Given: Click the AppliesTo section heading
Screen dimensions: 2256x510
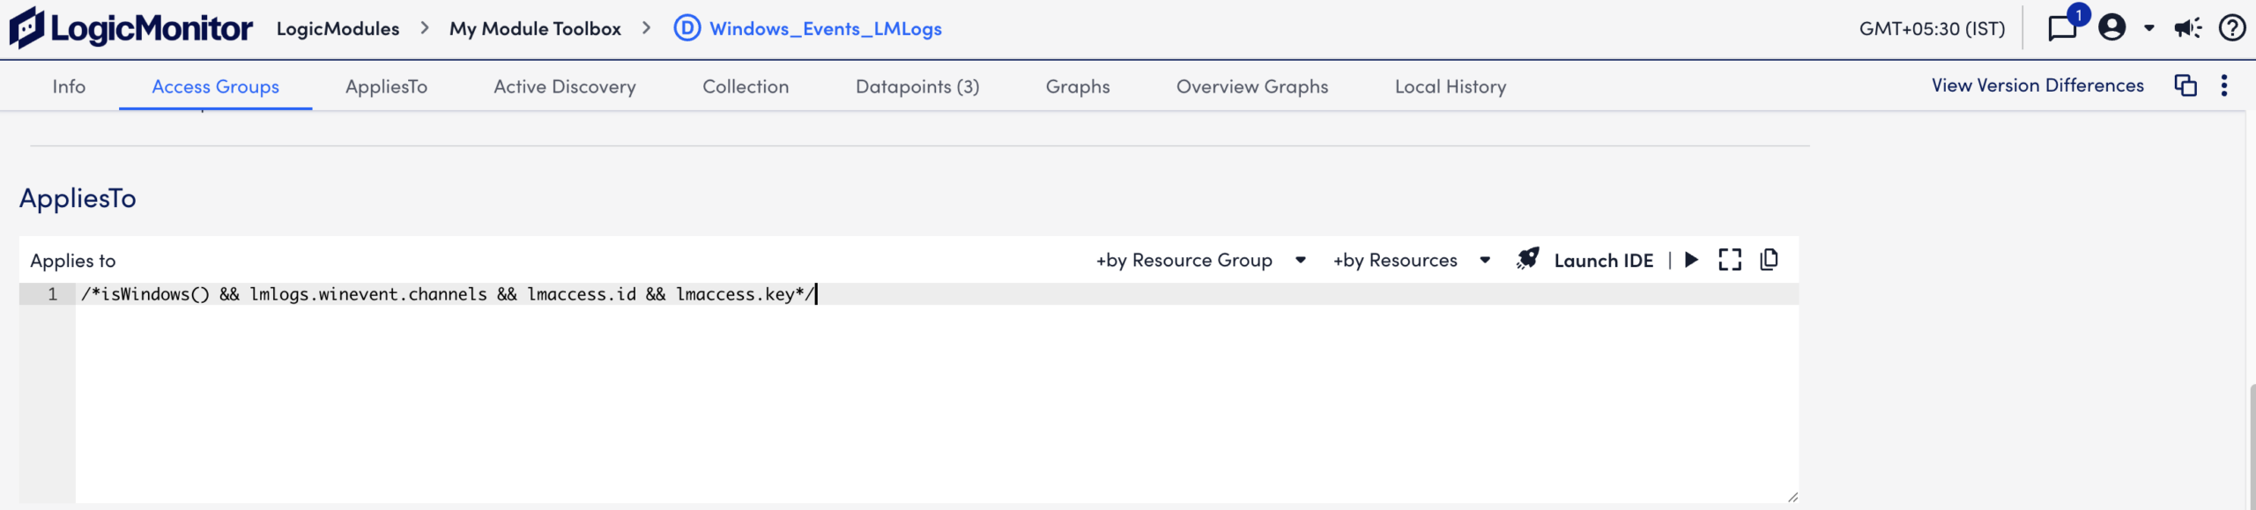Looking at the screenshot, I should 78,198.
